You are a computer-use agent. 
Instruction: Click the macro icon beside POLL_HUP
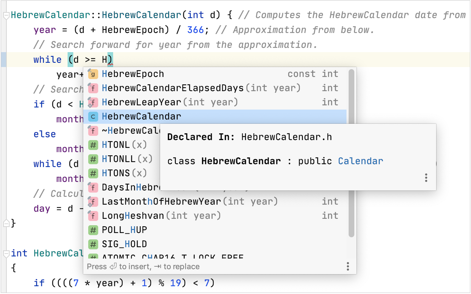(x=93, y=230)
